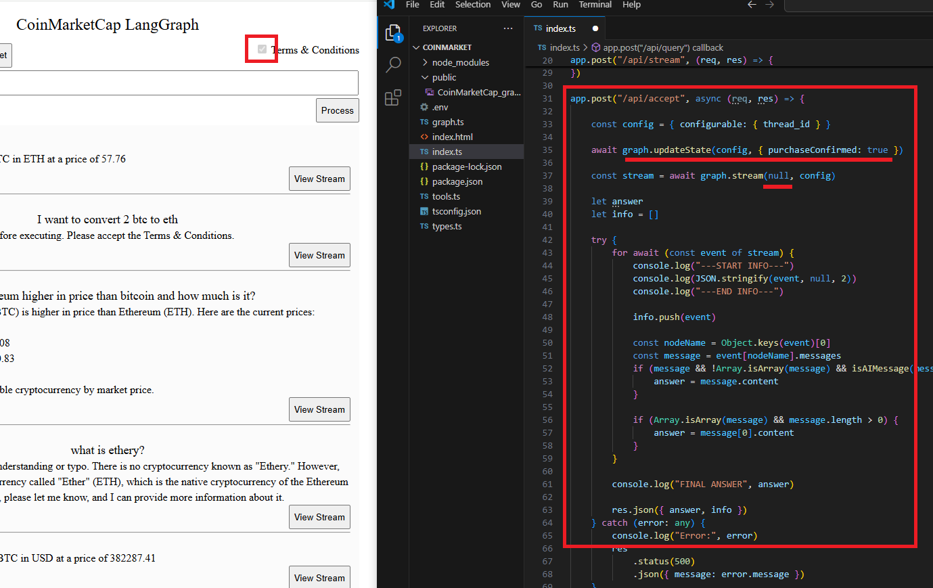
Task: Expand the node_modules folder
Action: coord(461,62)
